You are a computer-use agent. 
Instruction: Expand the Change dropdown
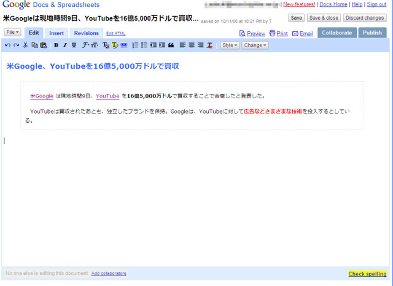[x=255, y=45]
